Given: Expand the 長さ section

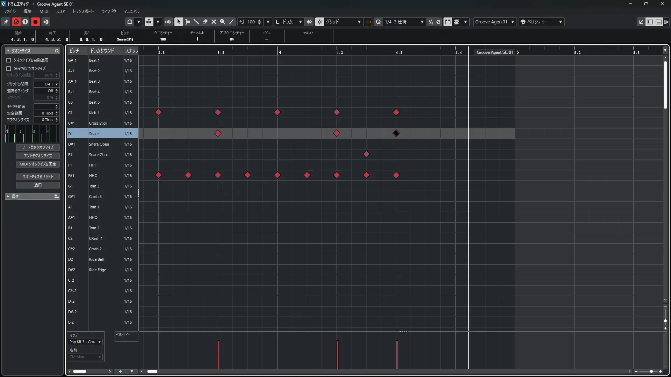Looking at the screenshot, I should [x=8, y=197].
